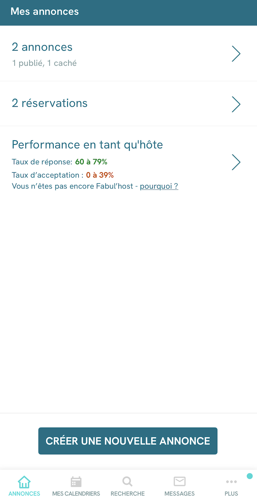
Task: Tap the three-dots Plus icon
Action: 231,482
